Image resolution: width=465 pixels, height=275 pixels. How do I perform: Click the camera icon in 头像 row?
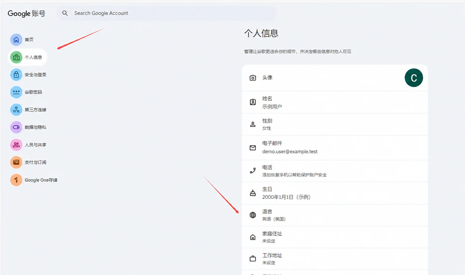click(253, 78)
